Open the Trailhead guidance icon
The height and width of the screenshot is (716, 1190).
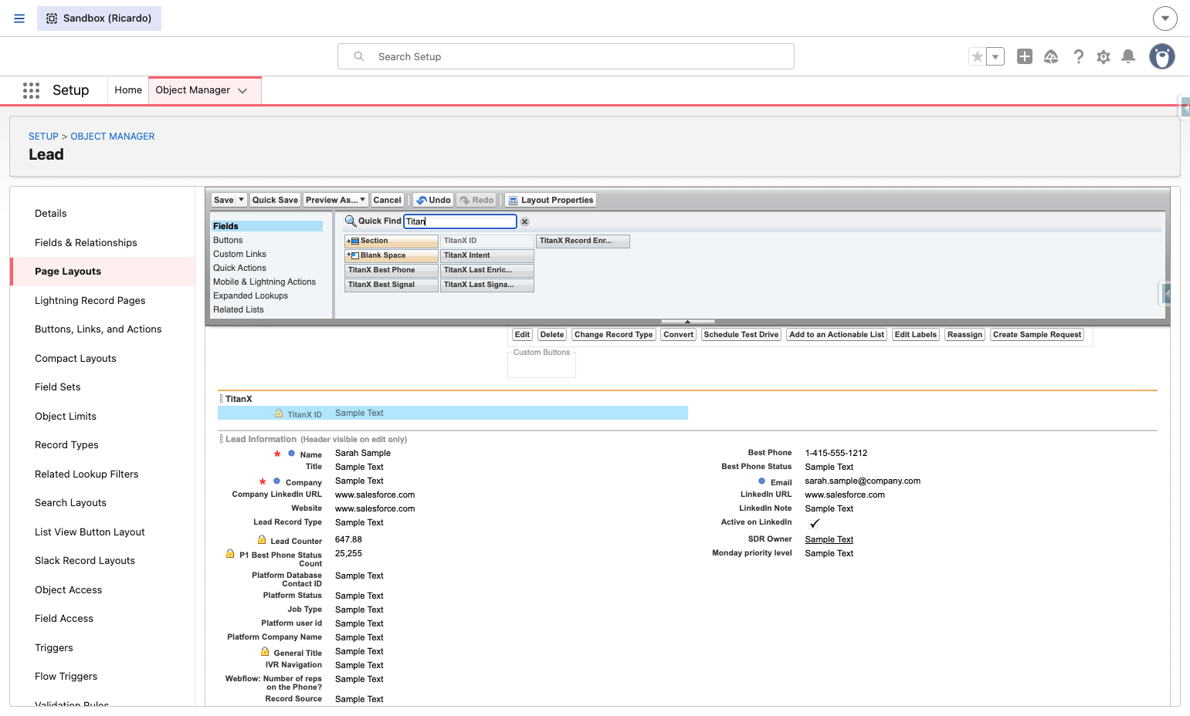click(1051, 56)
